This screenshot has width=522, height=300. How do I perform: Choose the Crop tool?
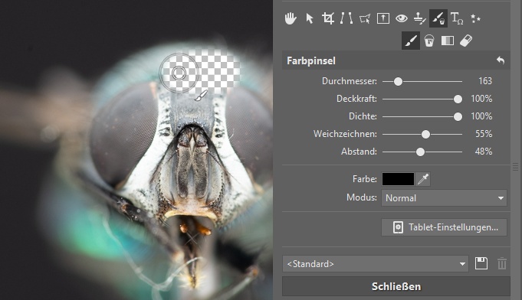(328, 18)
